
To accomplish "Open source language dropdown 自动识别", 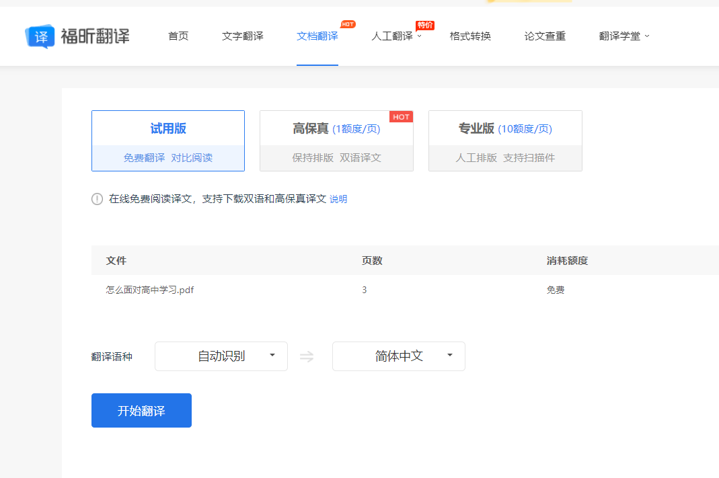I will tap(221, 356).
